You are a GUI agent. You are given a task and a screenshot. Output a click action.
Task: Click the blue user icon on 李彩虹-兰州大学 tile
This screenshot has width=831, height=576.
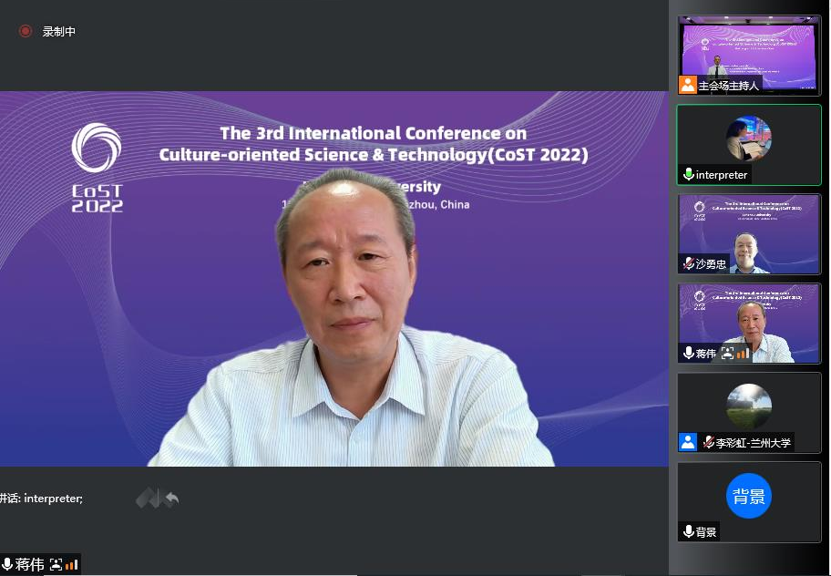pyautogui.click(x=687, y=442)
